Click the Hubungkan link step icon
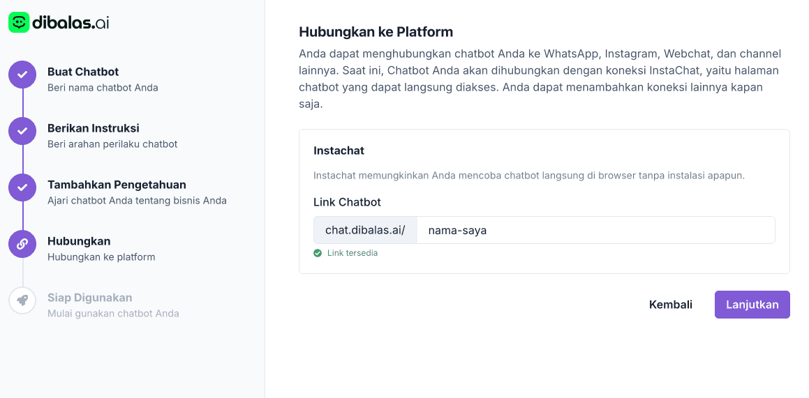This screenshot has width=809, height=398. click(22, 244)
